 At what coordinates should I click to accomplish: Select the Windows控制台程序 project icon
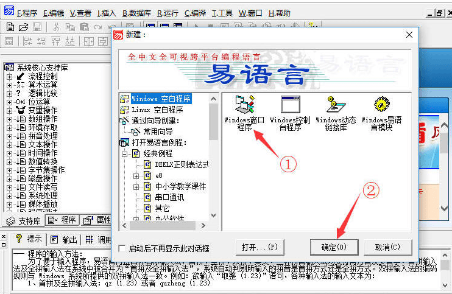291,113
